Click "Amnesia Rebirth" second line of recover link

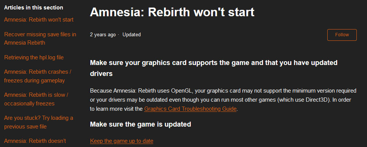click(25, 43)
